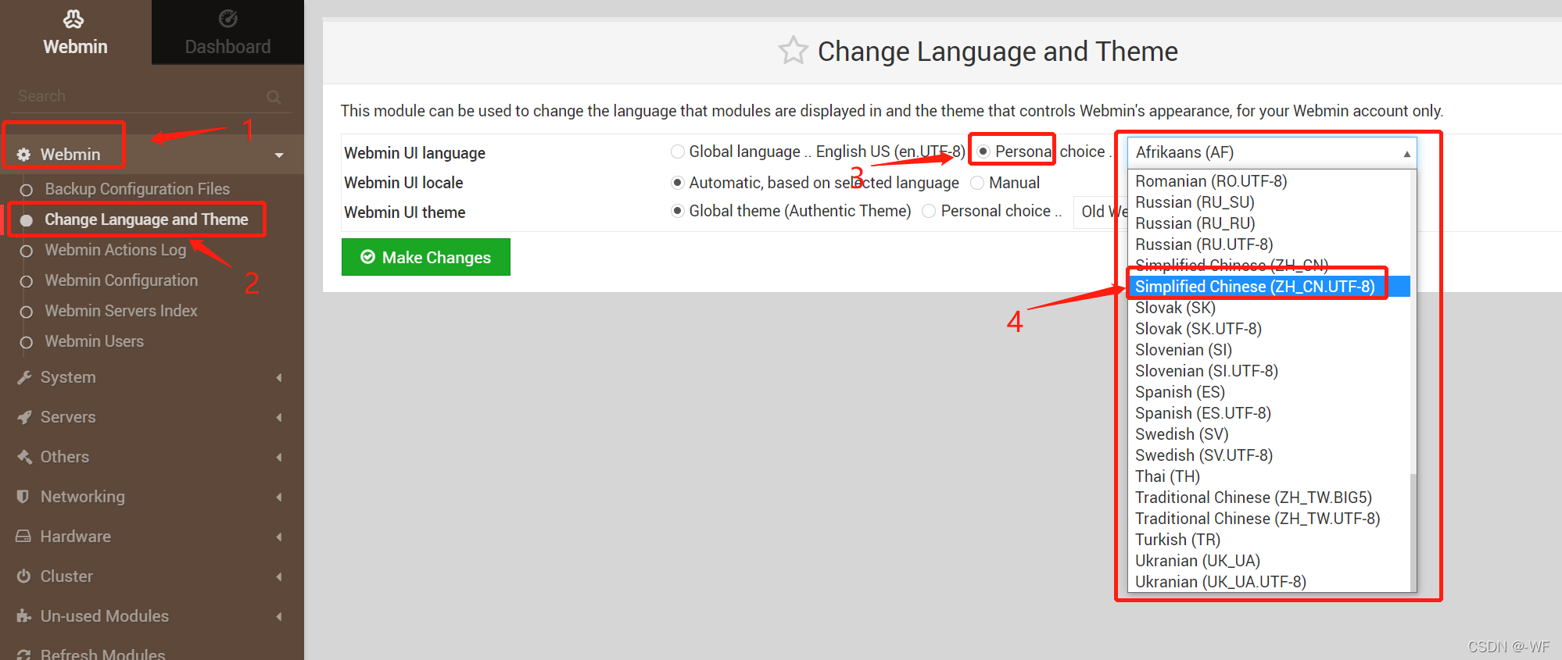Click the wrench icon beside System
The image size is (1562, 660).
pos(24,377)
